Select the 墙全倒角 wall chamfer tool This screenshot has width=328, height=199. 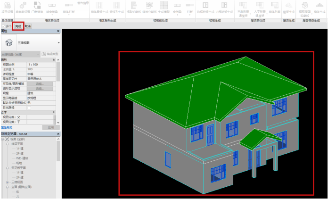pyautogui.click(x=52, y=7)
